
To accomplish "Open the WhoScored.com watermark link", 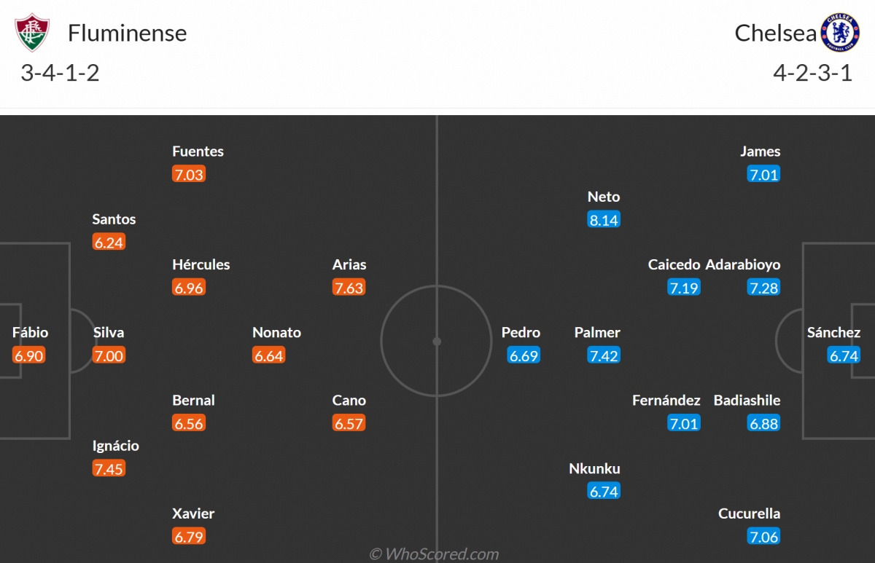I will [434, 554].
